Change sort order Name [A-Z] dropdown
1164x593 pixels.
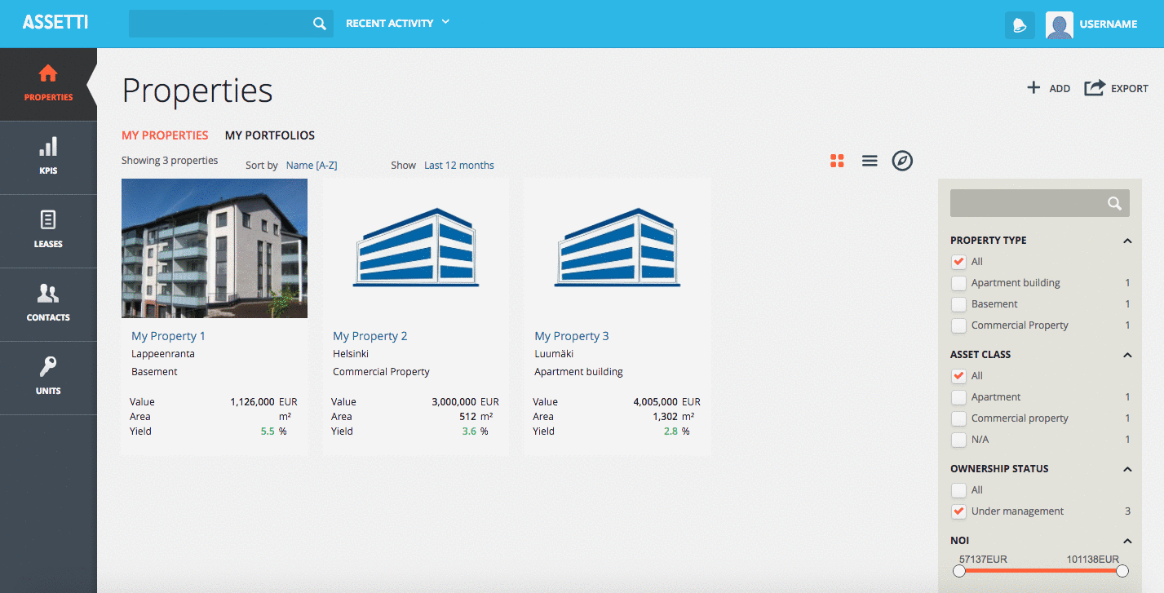click(x=312, y=166)
